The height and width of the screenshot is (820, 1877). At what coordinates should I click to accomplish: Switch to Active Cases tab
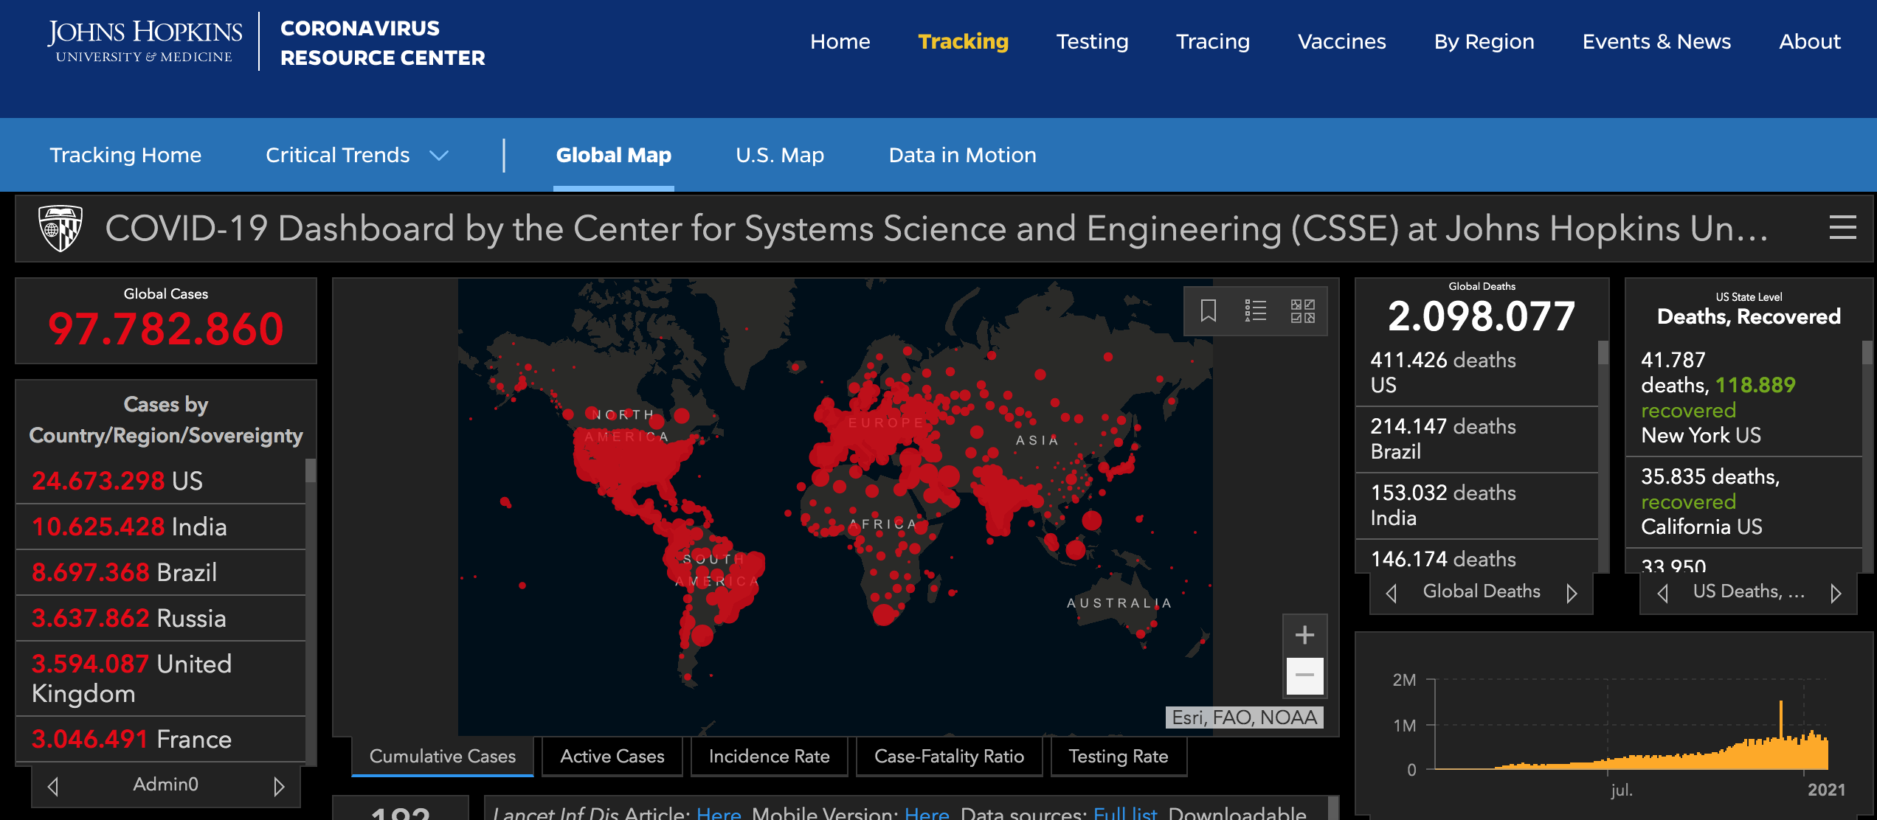(612, 757)
